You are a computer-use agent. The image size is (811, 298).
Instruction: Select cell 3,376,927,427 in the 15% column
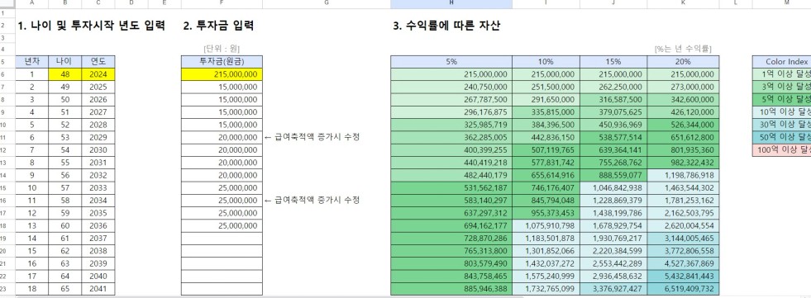pyautogui.click(x=613, y=289)
